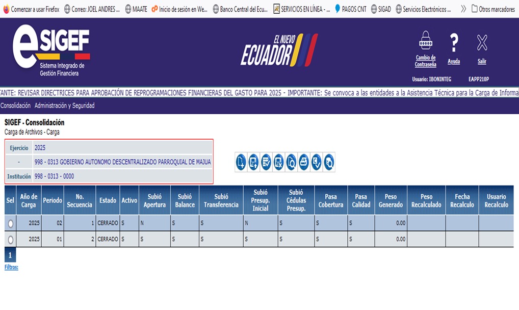519x310 pixels.
Task: Click the printer icon in the toolbar
Action: (303, 162)
